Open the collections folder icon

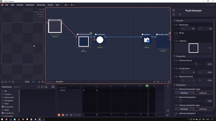[42, 87]
